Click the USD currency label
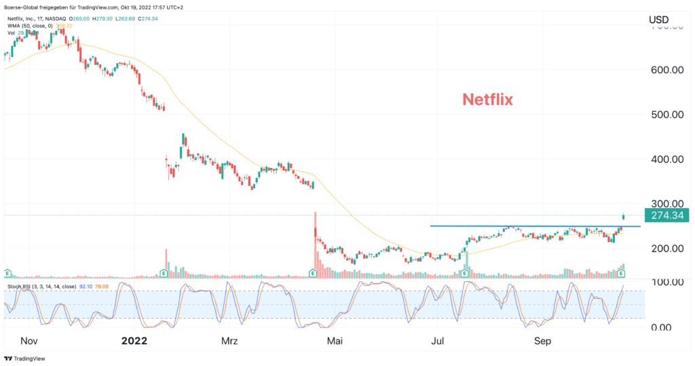The height and width of the screenshot is (366, 695). tap(658, 20)
